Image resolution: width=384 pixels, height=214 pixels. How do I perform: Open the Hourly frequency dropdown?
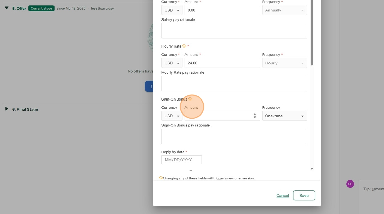pyautogui.click(x=284, y=63)
